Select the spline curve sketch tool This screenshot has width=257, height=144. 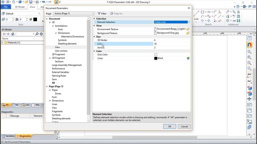coord(209,16)
